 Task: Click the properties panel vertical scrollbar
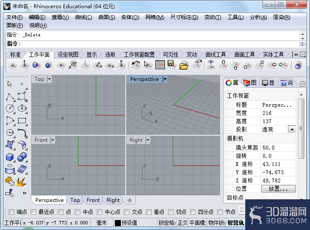(301, 129)
